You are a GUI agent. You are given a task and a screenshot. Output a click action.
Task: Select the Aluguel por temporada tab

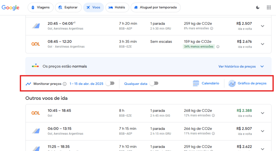[x=156, y=8]
